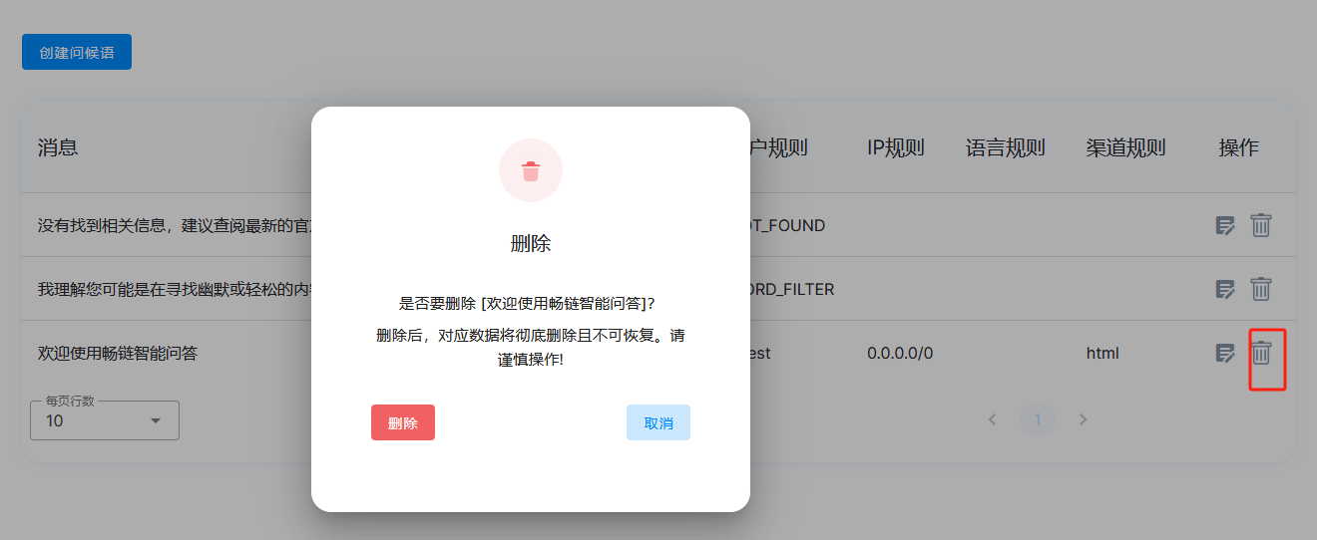Click the 渠道规则 column header
1317x540 pixels.
pyautogui.click(x=1125, y=148)
